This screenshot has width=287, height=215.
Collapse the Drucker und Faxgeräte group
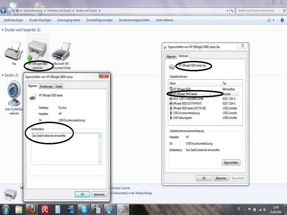2,30
